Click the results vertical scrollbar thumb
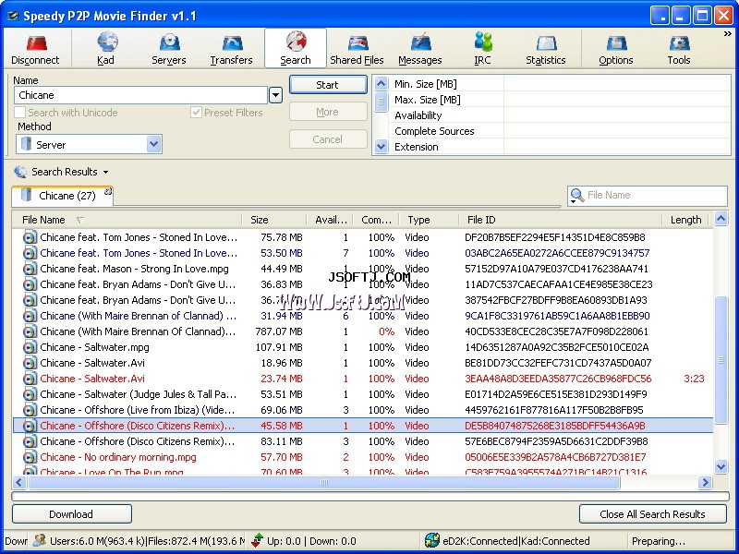This screenshot has height=554, width=739. click(x=721, y=360)
